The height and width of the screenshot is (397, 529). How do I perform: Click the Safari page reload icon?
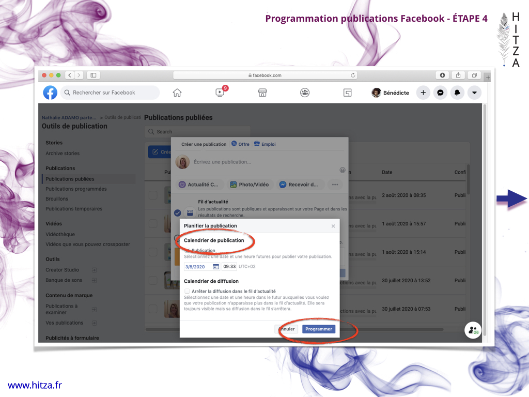pyautogui.click(x=353, y=75)
